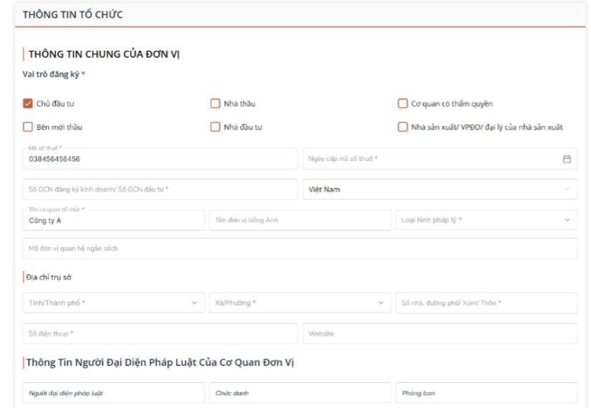The image size is (591, 408).
Task: Select the Nhà đầu tư checkbox
Action: click(215, 127)
